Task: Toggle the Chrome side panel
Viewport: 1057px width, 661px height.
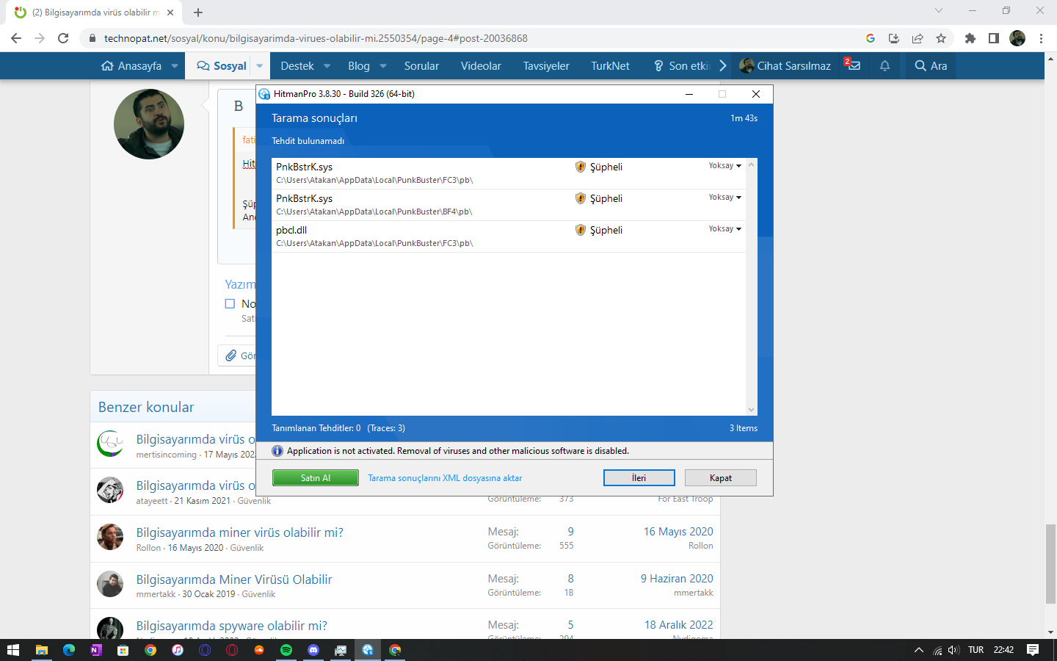Action: pyautogui.click(x=994, y=38)
